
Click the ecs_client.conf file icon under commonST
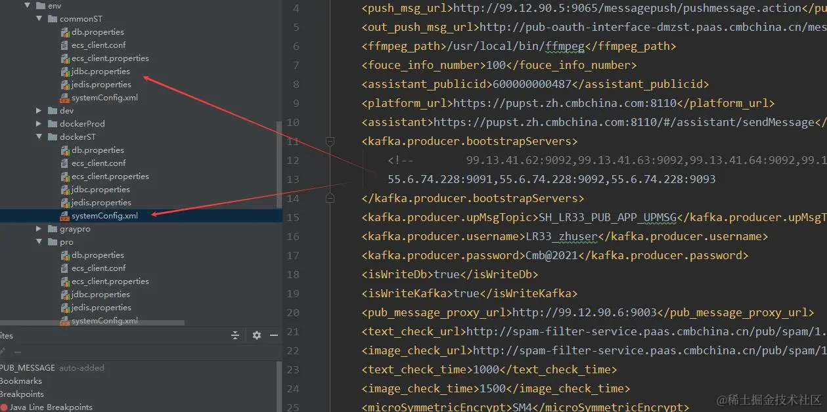coord(64,45)
